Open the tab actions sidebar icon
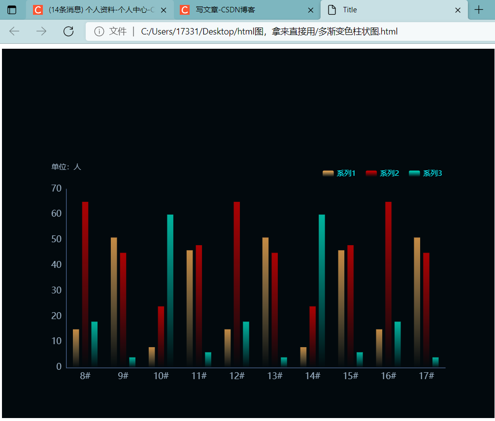The height and width of the screenshot is (421, 495). coord(12,10)
